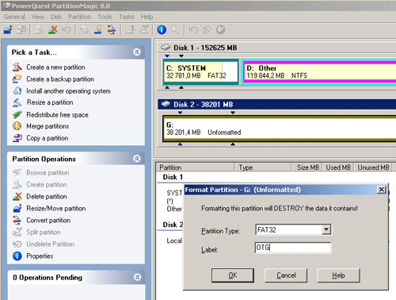Select the G: Unformatted partition block

click(x=280, y=129)
